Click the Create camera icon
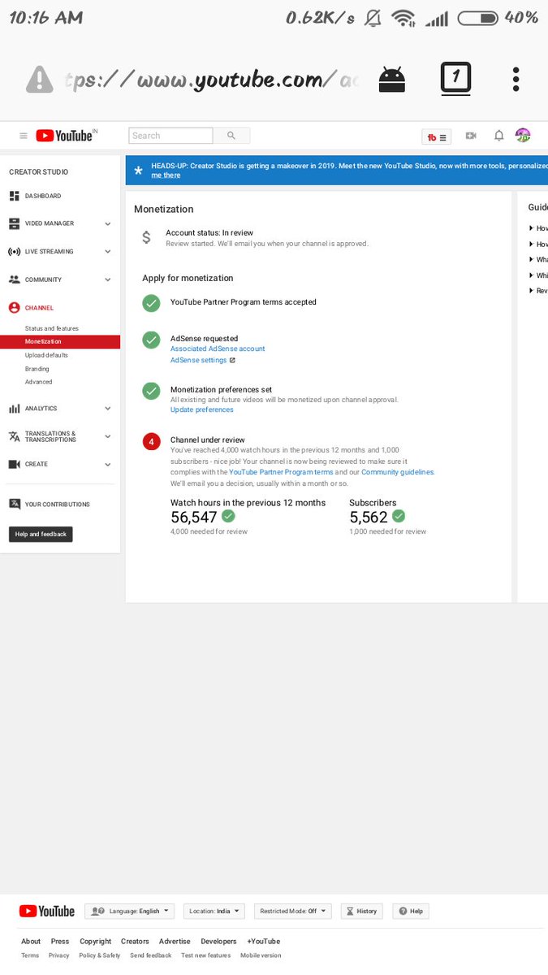Screen dimensions: 548x975 14,464
